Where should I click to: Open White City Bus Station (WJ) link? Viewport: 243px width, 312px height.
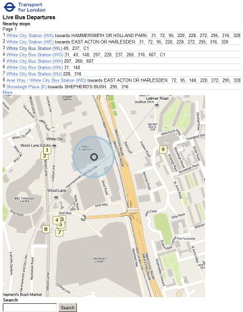coord(34,74)
